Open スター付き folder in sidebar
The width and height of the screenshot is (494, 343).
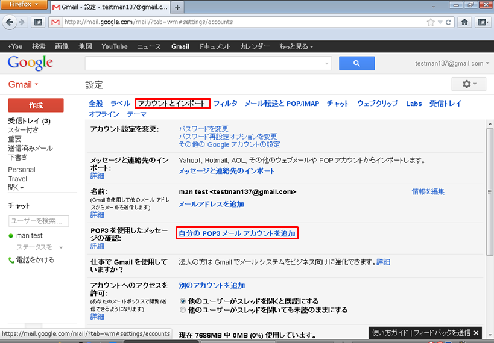point(23,130)
